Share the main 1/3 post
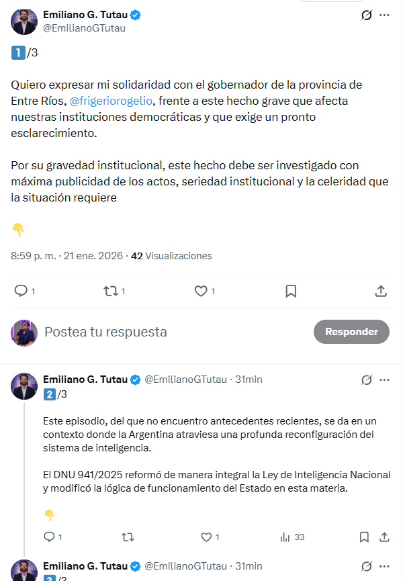The image size is (405, 581). pos(380,291)
